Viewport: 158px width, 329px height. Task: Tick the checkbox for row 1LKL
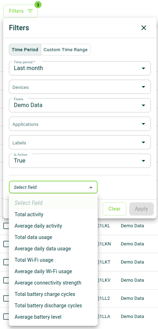coord(6,226)
